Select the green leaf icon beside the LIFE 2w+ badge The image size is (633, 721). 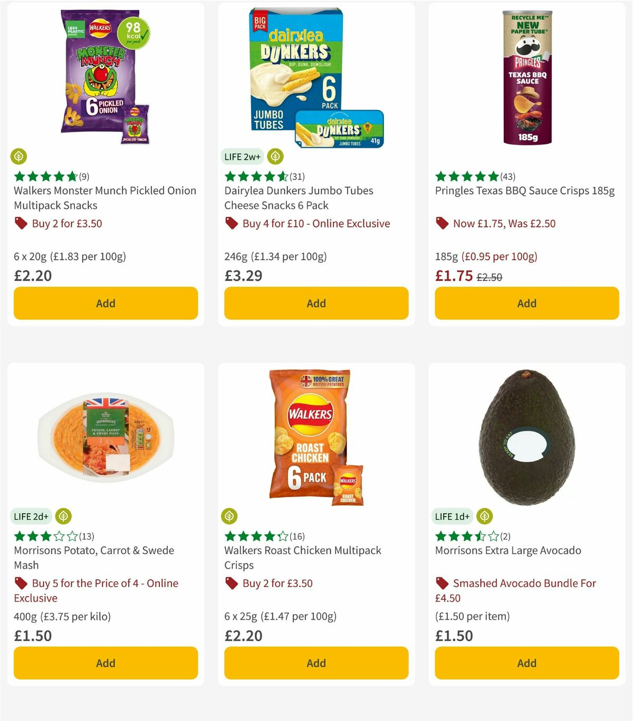[x=274, y=156]
